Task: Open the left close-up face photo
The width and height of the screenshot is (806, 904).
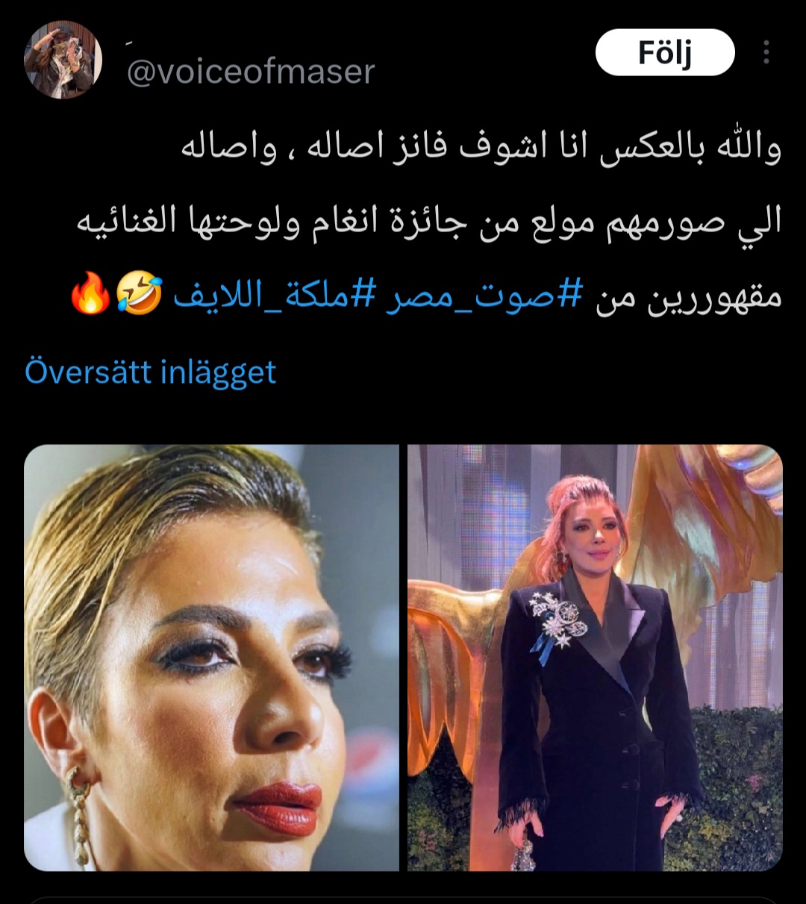Action: 212,658
